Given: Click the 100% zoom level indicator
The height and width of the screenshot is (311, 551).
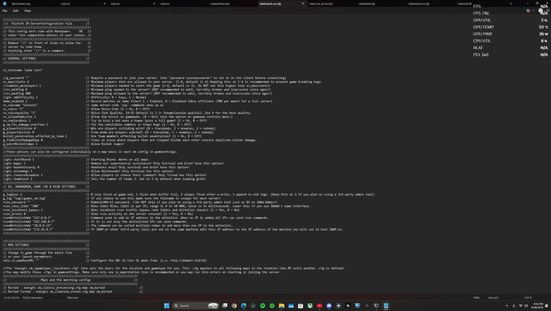Looking at the screenshot, I should (x=476, y=297).
